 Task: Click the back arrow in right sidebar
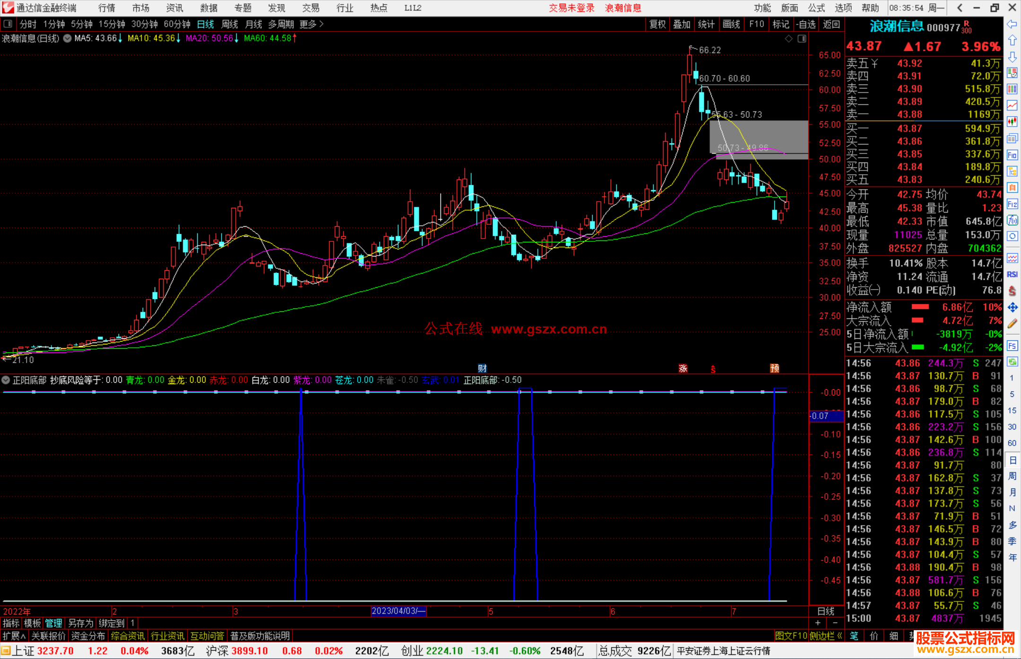click(1012, 24)
